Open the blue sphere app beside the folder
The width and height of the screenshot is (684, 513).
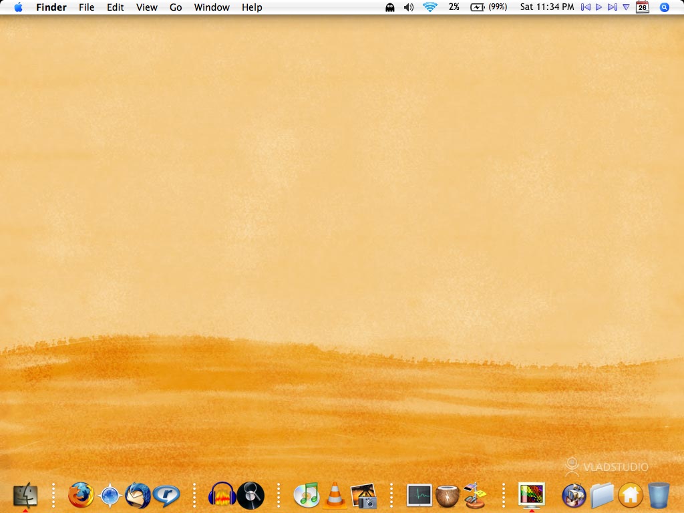[x=574, y=496]
